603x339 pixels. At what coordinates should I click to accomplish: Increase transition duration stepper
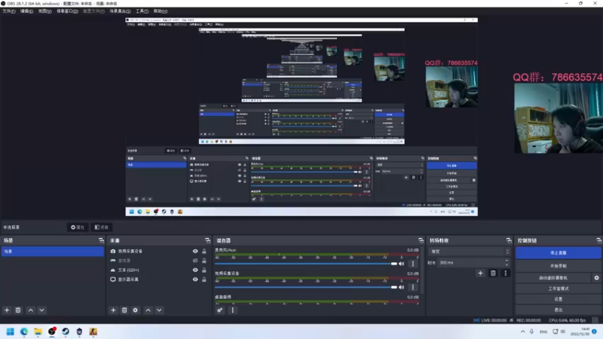click(x=507, y=261)
